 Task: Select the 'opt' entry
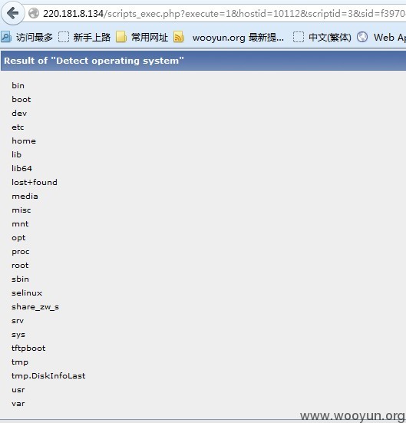[x=18, y=238]
